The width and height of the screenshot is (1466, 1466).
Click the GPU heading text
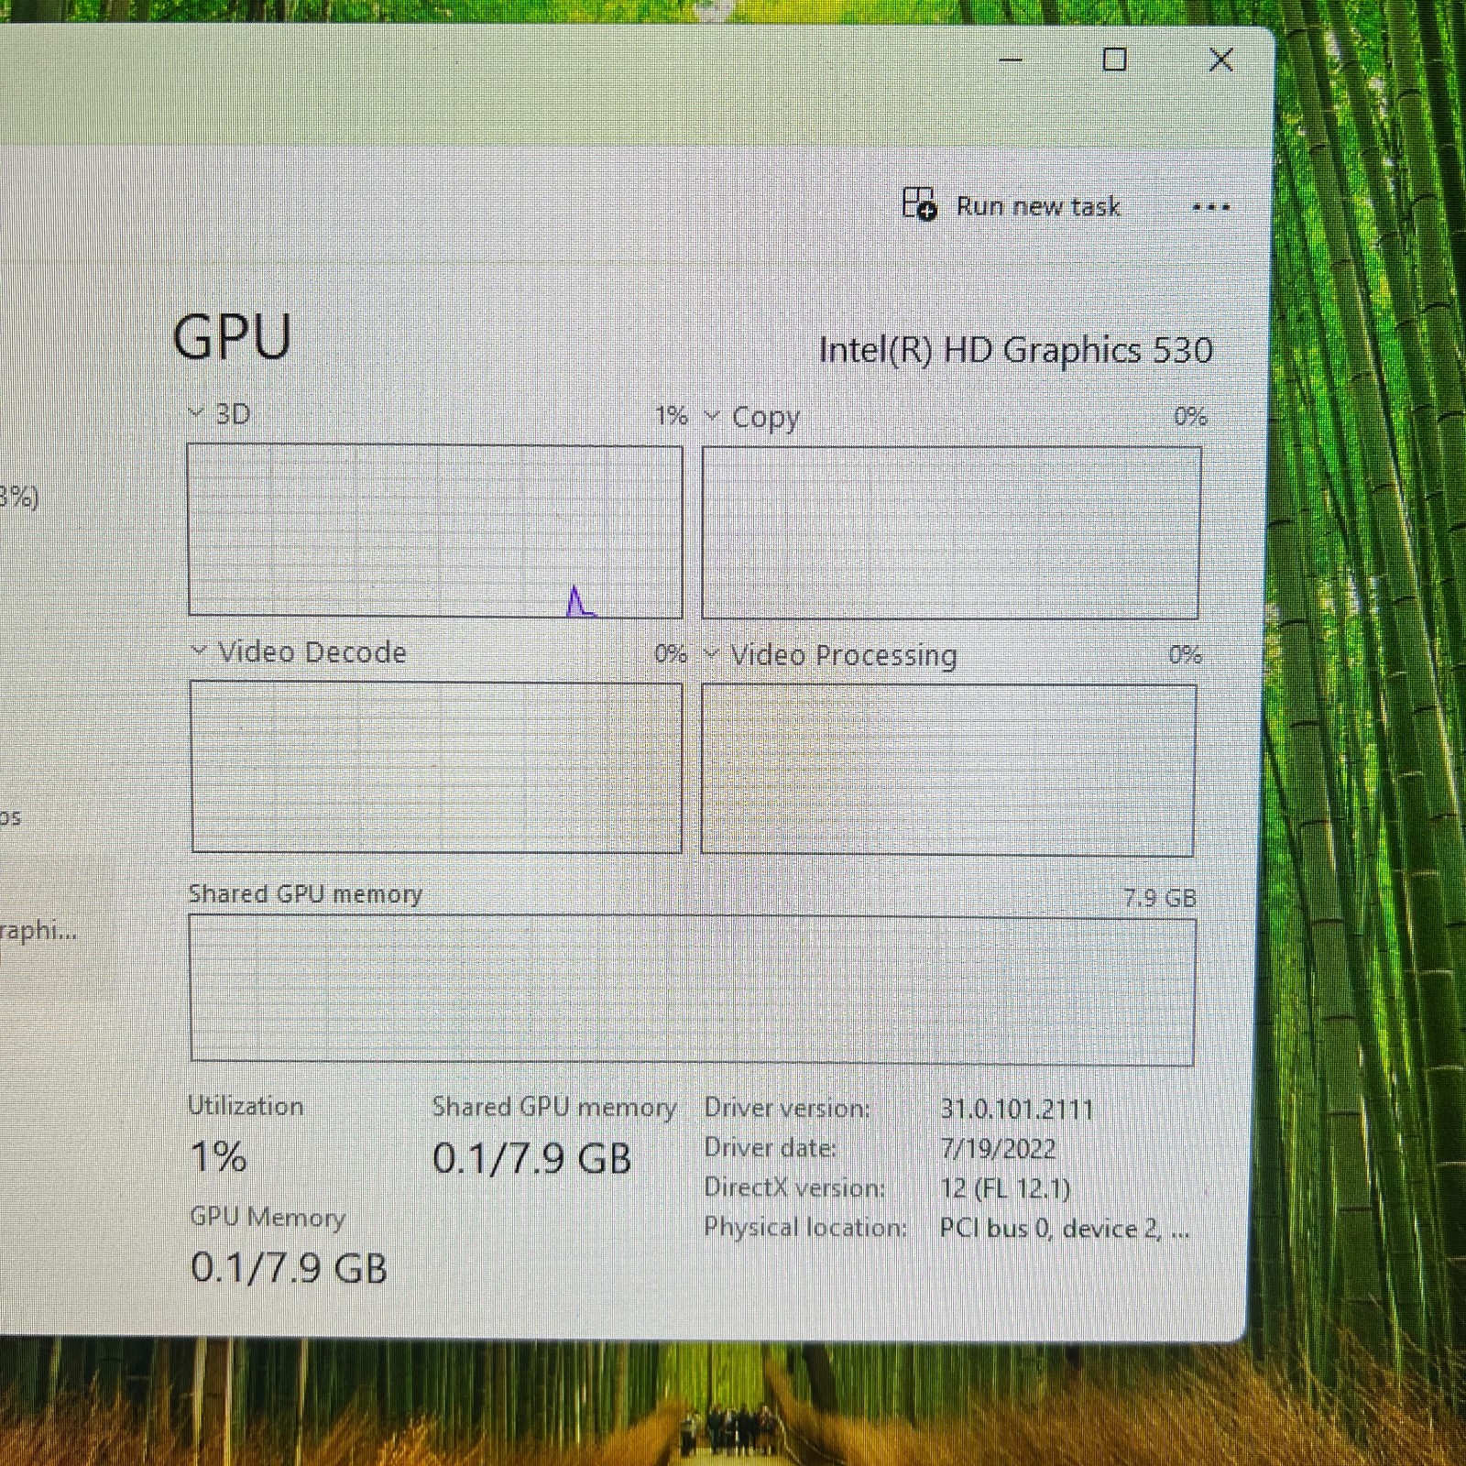click(232, 337)
